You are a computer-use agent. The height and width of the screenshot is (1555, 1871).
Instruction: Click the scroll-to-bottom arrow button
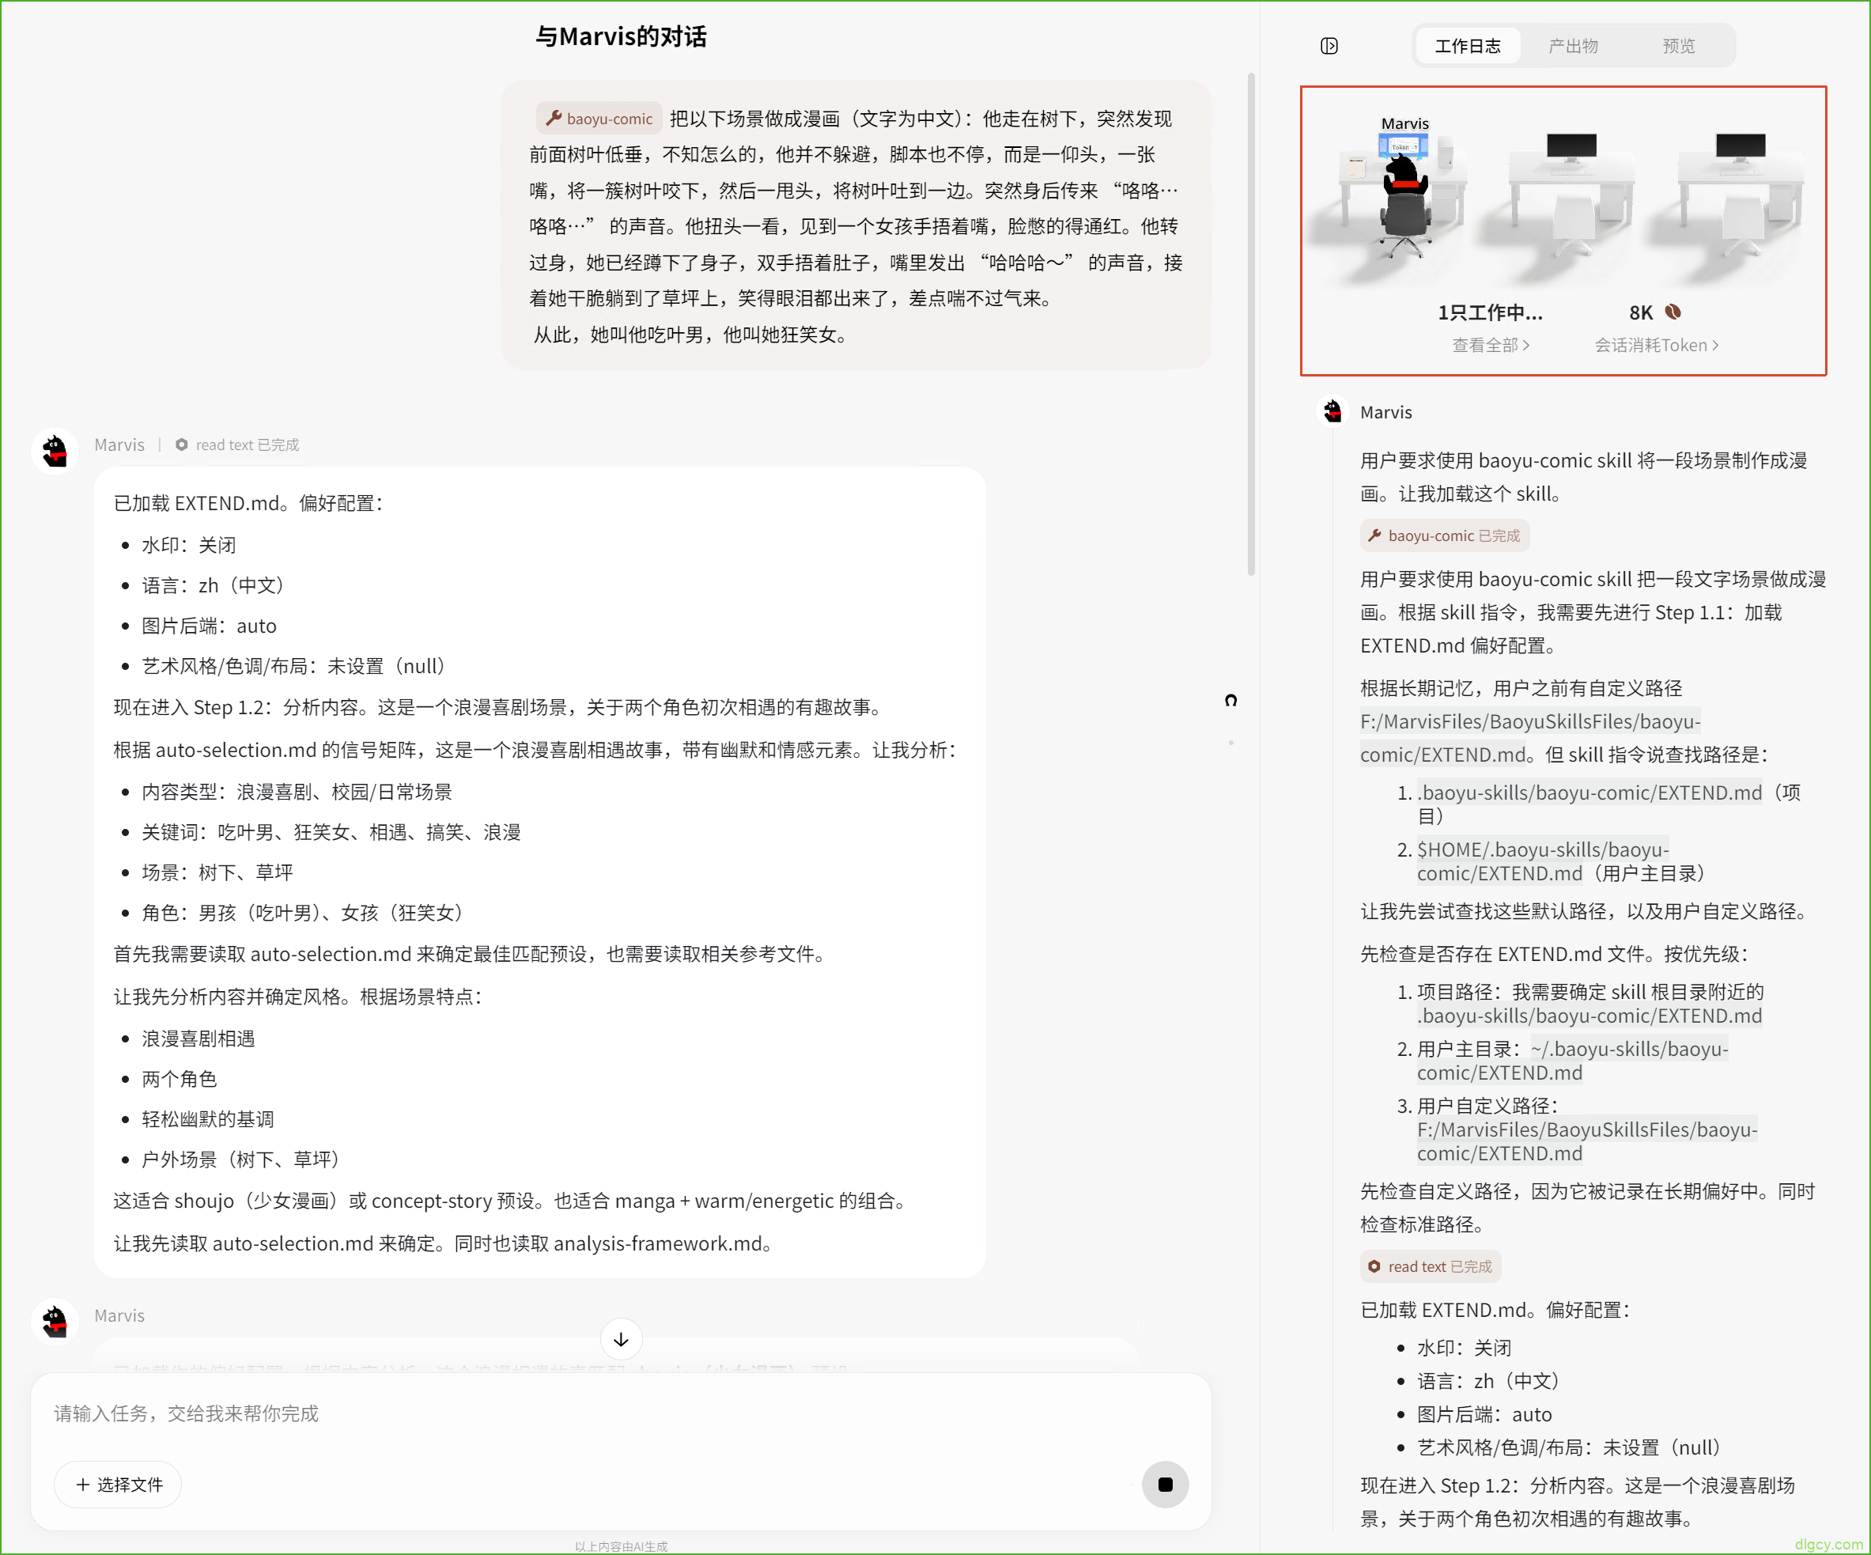[621, 1339]
